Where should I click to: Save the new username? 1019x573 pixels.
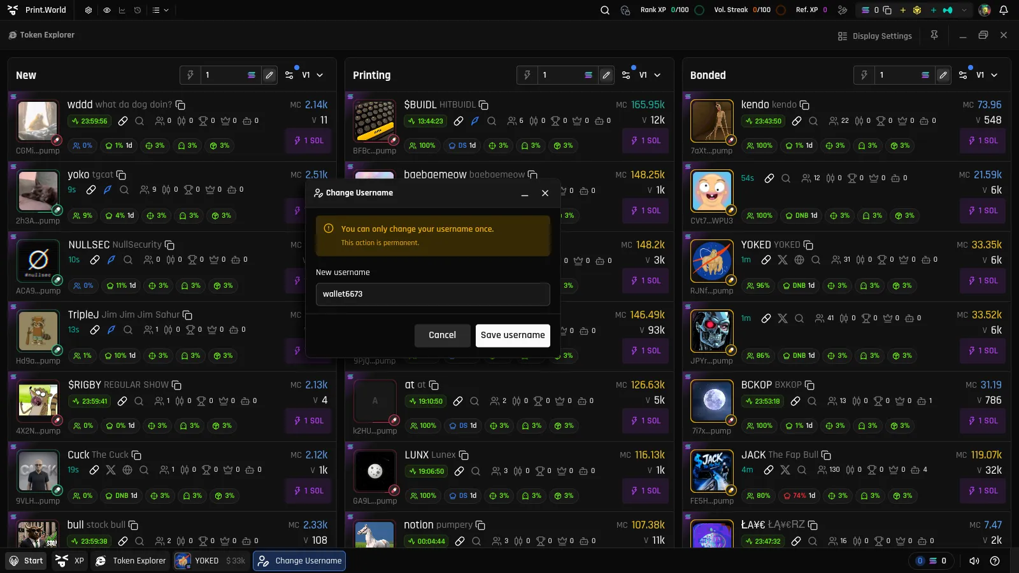(x=513, y=336)
